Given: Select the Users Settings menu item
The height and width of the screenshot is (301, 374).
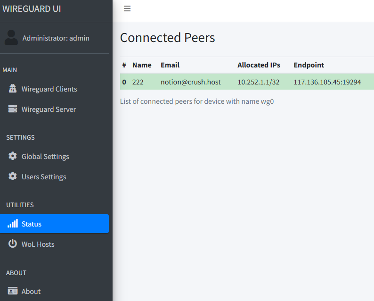Looking at the screenshot, I should [x=44, y=177].
